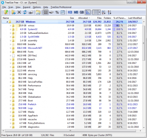This screenshot has height=138, width=147.
Task: Sort ascending with the A-Z icon
Action: 104,12
